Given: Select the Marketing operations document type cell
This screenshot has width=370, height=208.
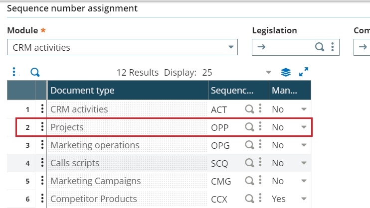Looking at the screenshot, I should point(128,145).
